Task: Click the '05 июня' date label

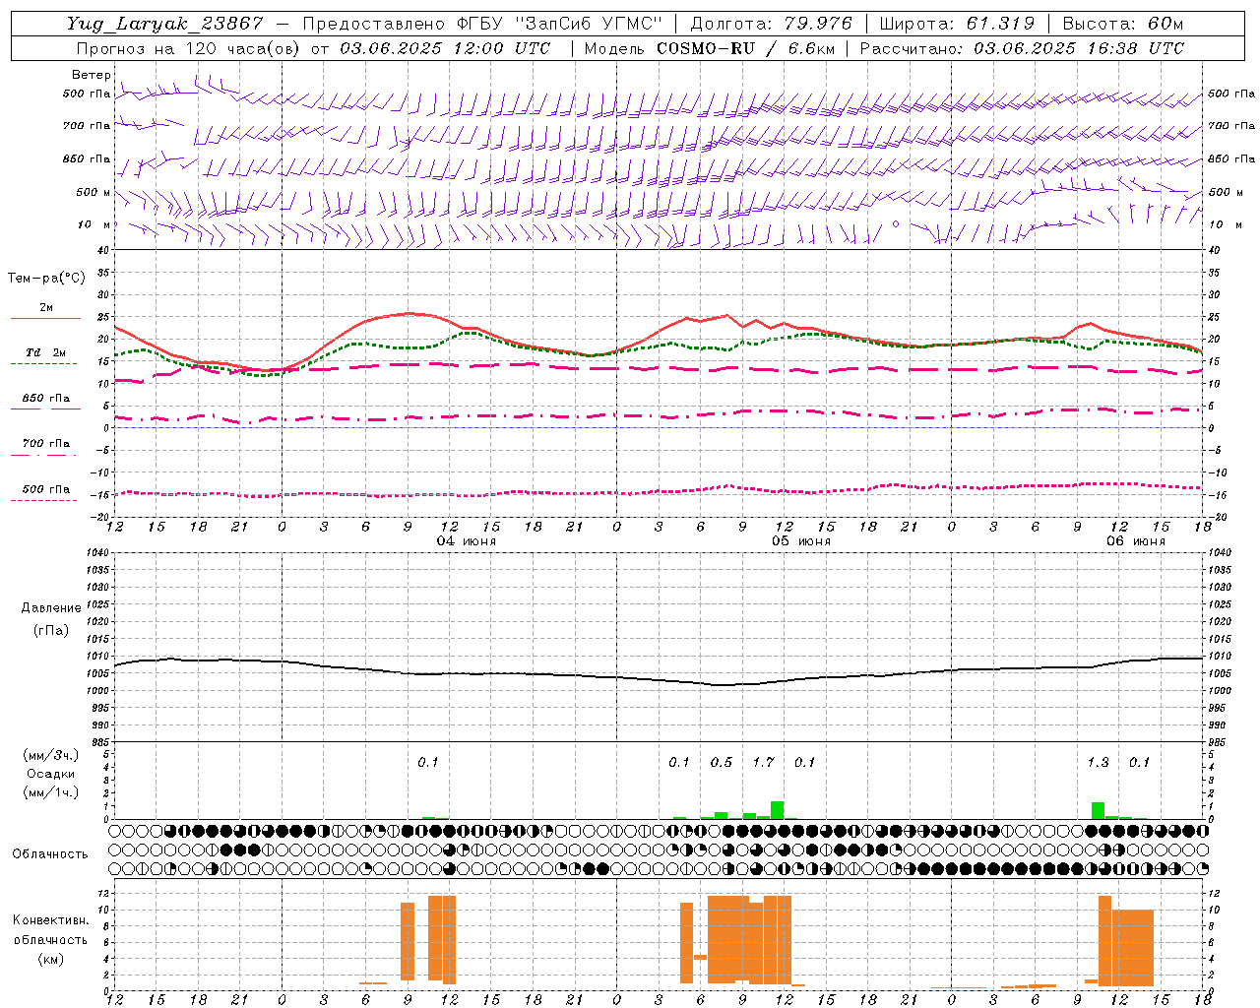Action: 801,541
